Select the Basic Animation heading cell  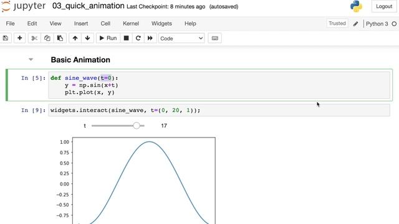tap(80, 60)
